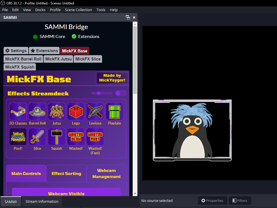The image size is (277, 208).
Task: Switch to MickFX Barrel Roll tab
Action: [23, 59]
